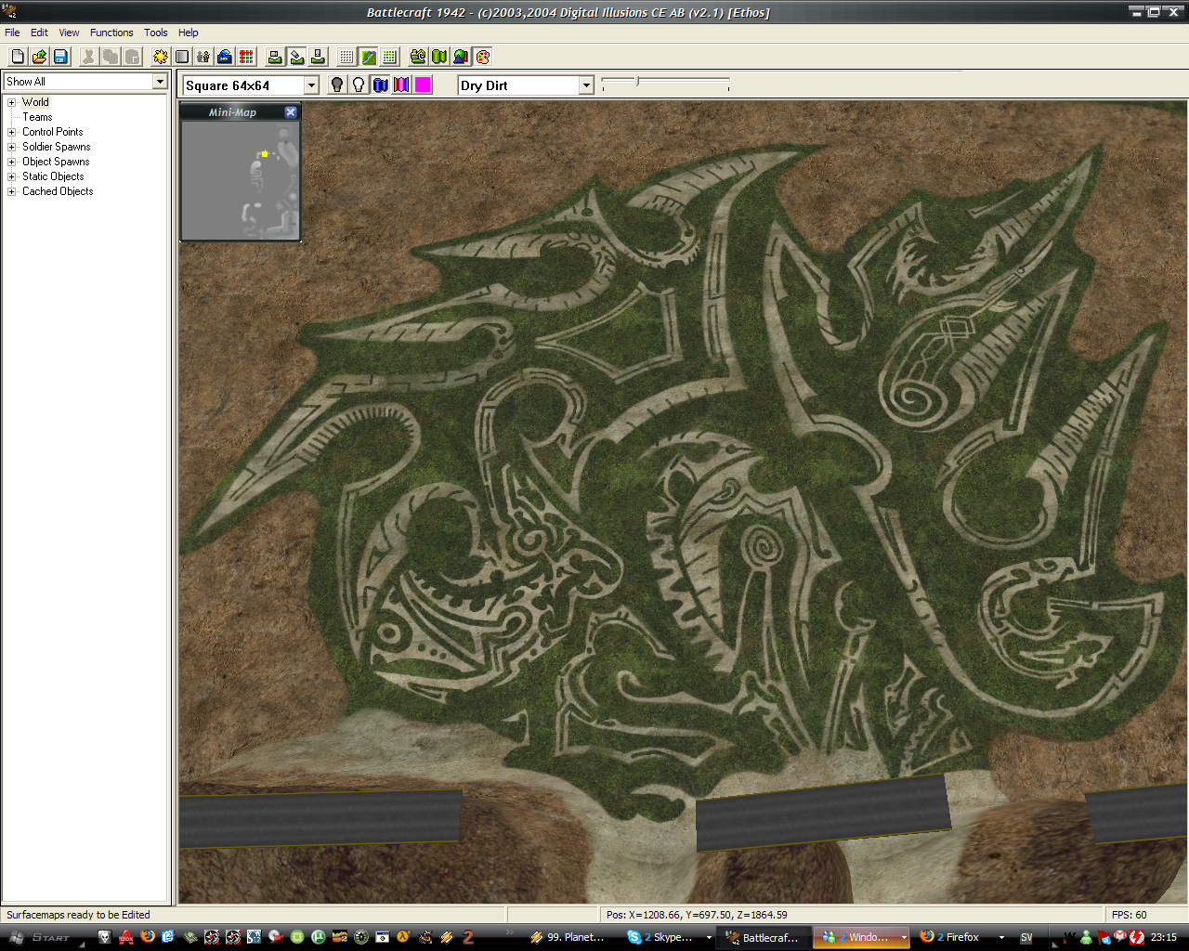1189x951 pixels.
Task: Expand the Static Objects tree node
Action: [12, 176]
